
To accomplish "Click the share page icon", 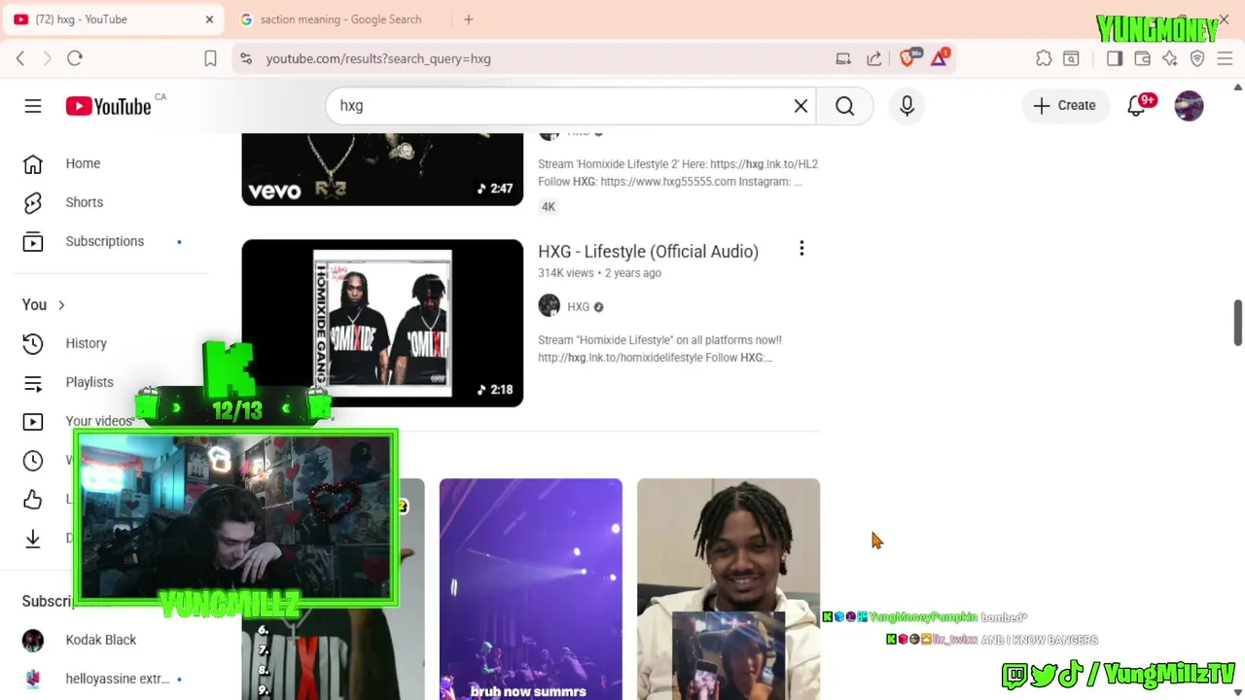I will [x=873, y=58].
